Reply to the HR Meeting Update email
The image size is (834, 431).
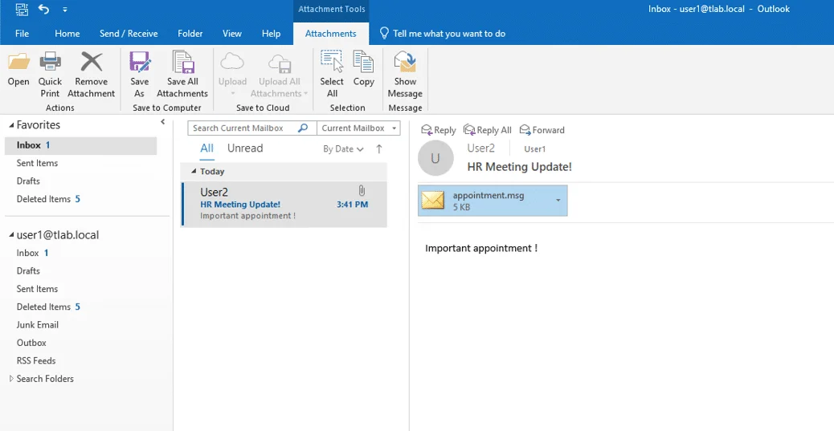pos(438,130)
